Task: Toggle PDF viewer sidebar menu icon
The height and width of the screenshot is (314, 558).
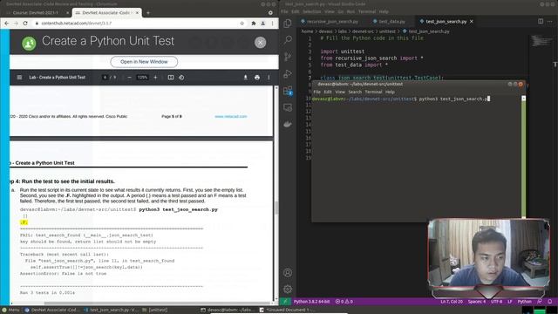Action: click(x=19, y=78)
